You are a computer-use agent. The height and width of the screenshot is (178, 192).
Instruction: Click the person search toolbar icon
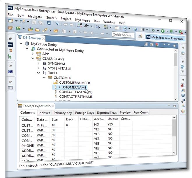click(124, 29)
